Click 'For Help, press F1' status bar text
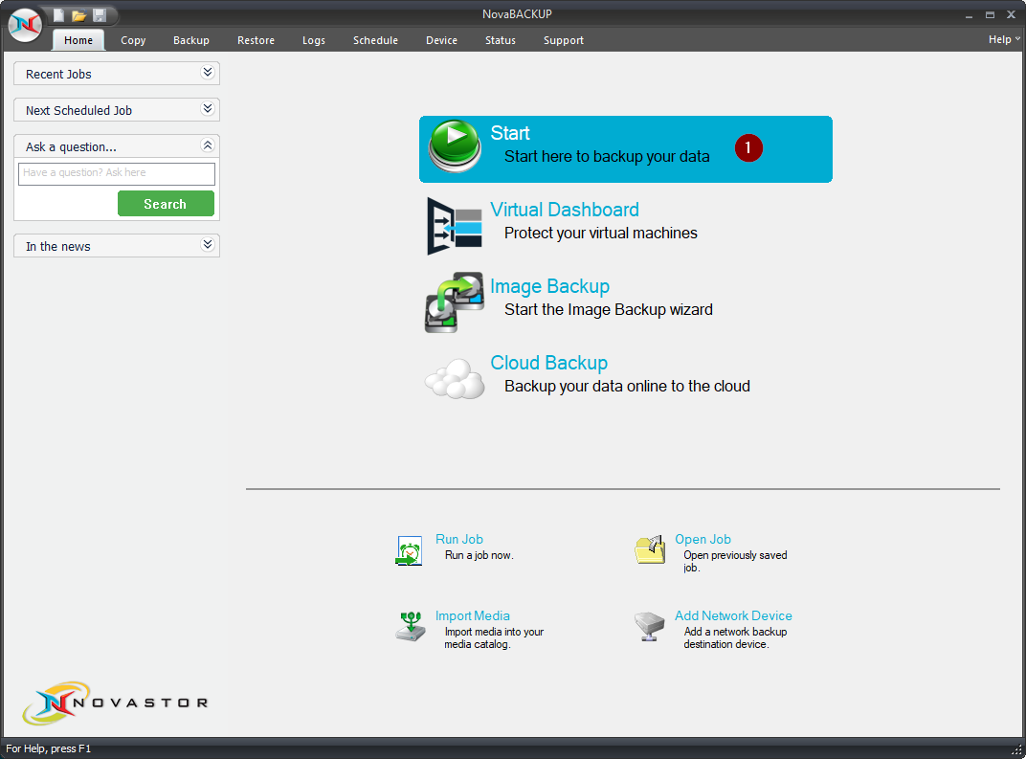 (x=49, y=748)
